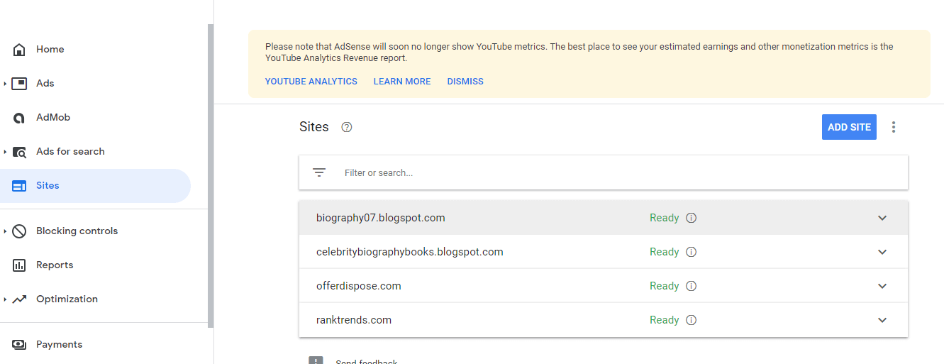Click Ready status for ranktrends.com

point(665,320)
